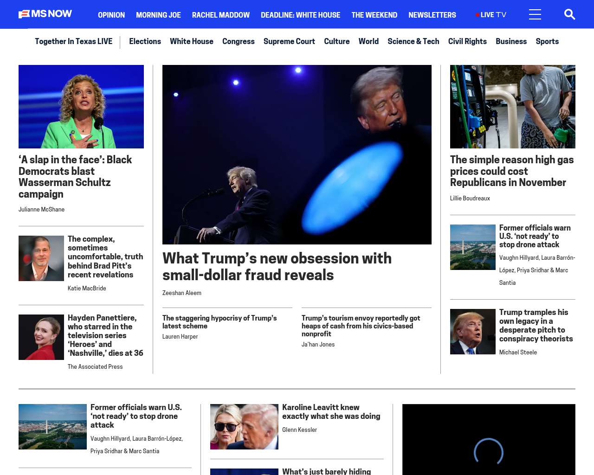Read 'Karoline Leavitt knew exactly' headline
This screenshot has width=594, height=475.
click(x=331, y=412)
